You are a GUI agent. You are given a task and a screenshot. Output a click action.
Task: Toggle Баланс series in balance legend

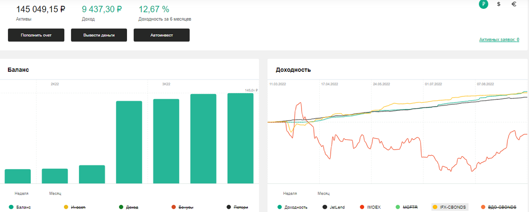20,207
